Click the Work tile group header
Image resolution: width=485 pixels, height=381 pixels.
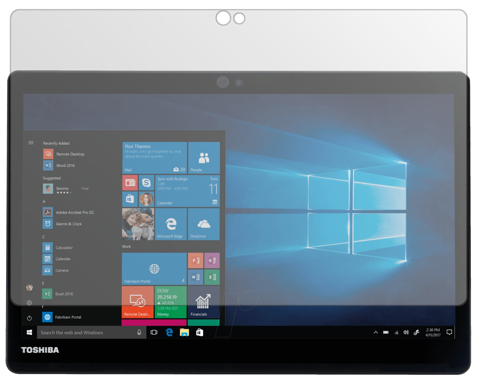[x=126, y=247]
